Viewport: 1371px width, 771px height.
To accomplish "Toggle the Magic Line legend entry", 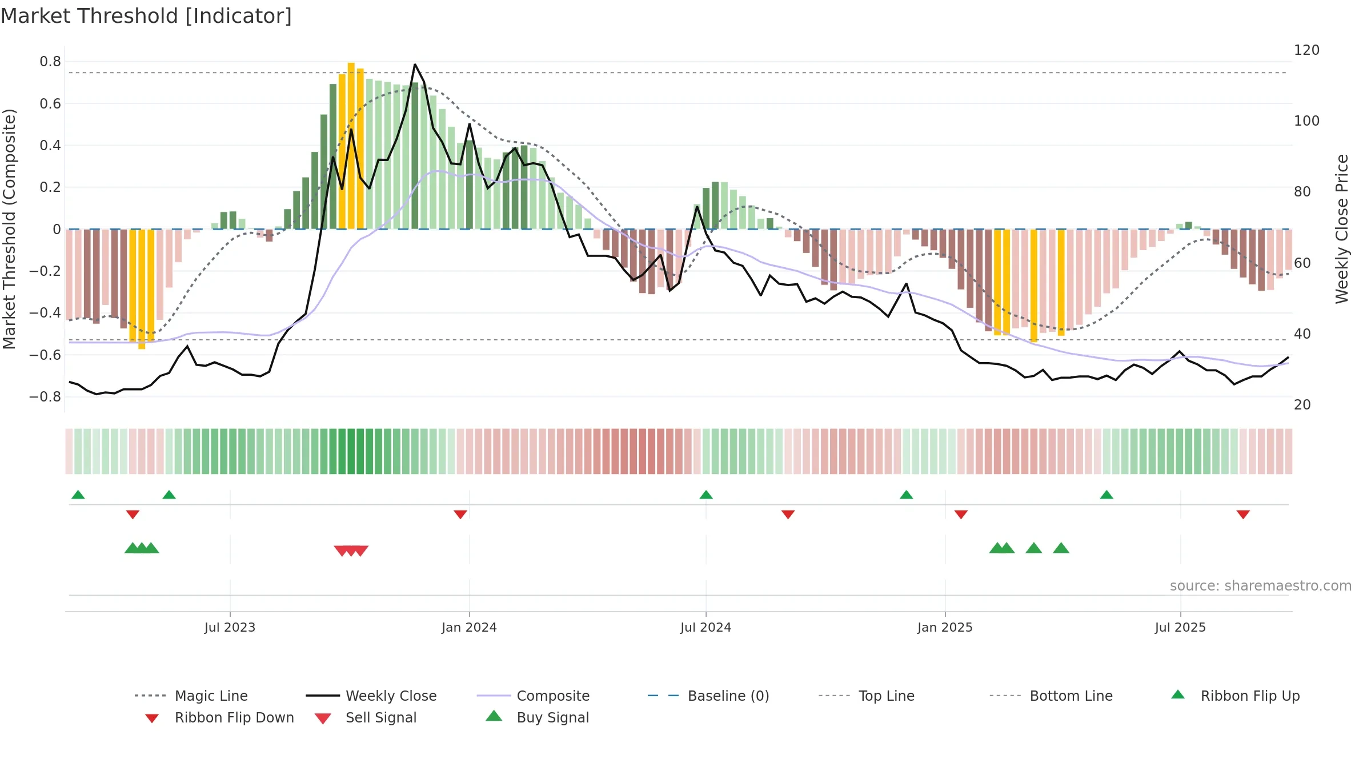I will click(x=191, y=696).
